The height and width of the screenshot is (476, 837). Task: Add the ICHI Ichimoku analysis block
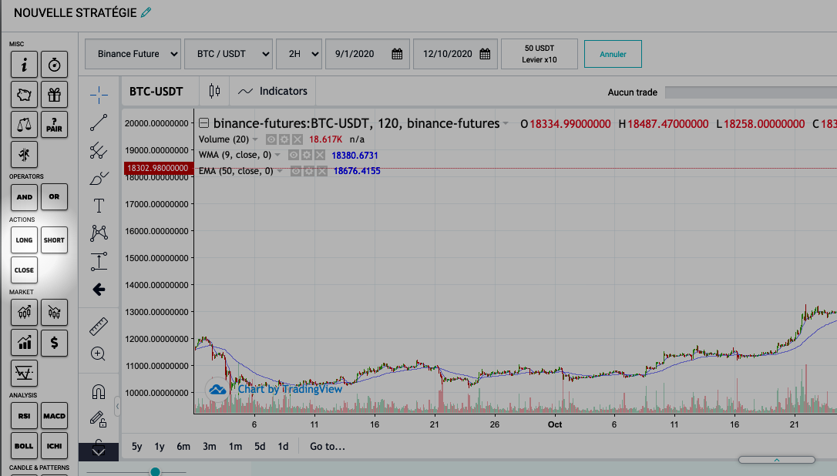pyautogui.click(x=55, y=446)
